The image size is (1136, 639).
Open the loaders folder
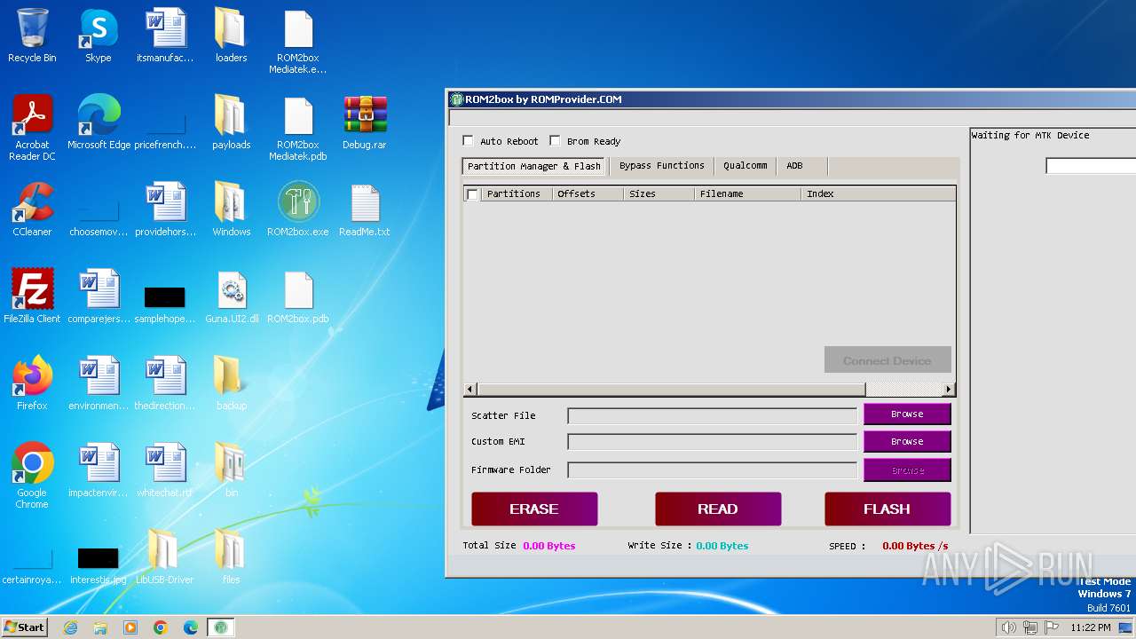coord(231,35)
